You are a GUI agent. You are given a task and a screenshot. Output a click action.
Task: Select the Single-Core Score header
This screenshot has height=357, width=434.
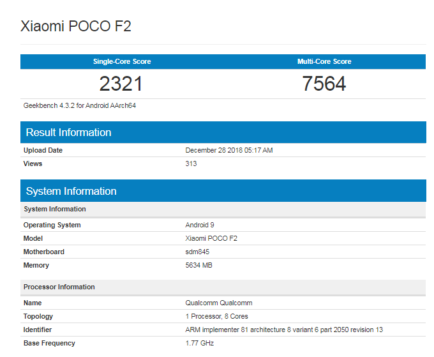coord(122,61)
